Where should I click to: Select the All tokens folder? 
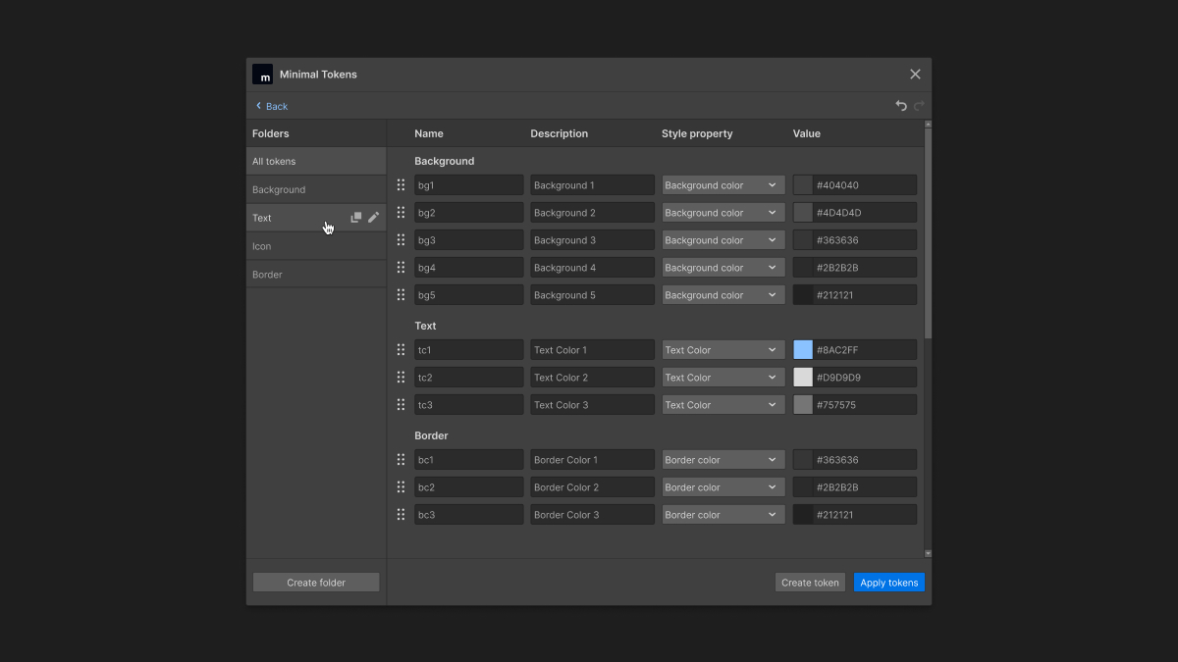[x=316, y=162]
